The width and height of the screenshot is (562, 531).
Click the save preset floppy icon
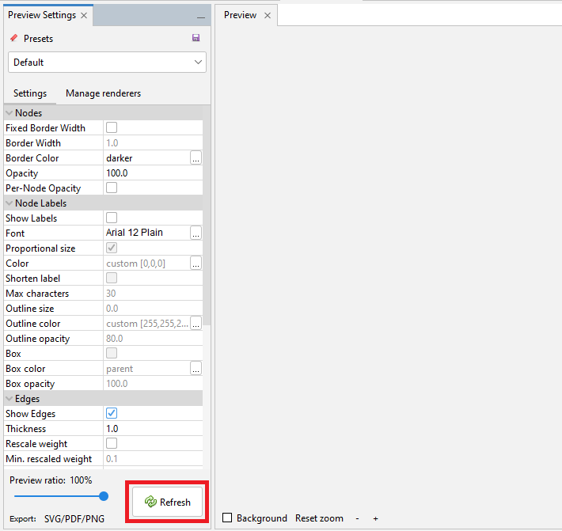(x=196, y=38)
